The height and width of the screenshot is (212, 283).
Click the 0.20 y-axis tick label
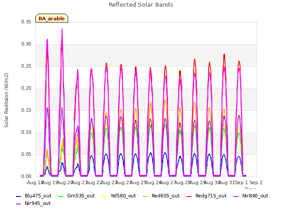[26, 88]
